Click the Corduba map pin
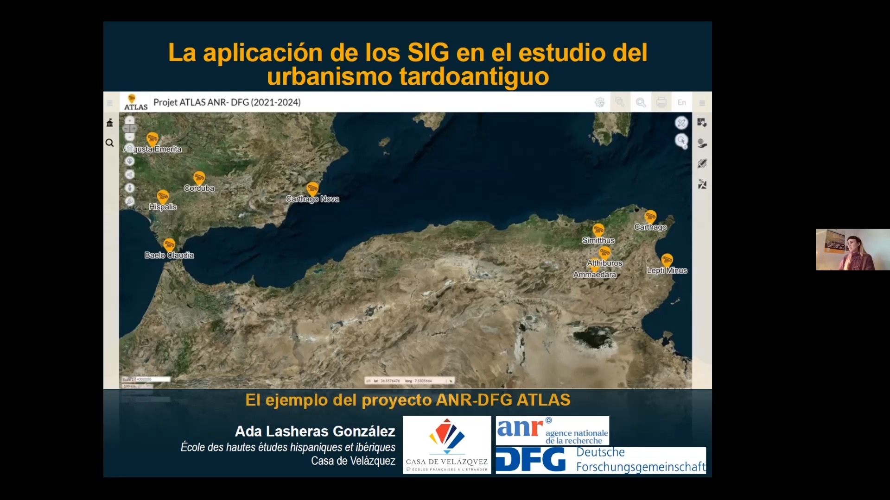 (199, 178)
